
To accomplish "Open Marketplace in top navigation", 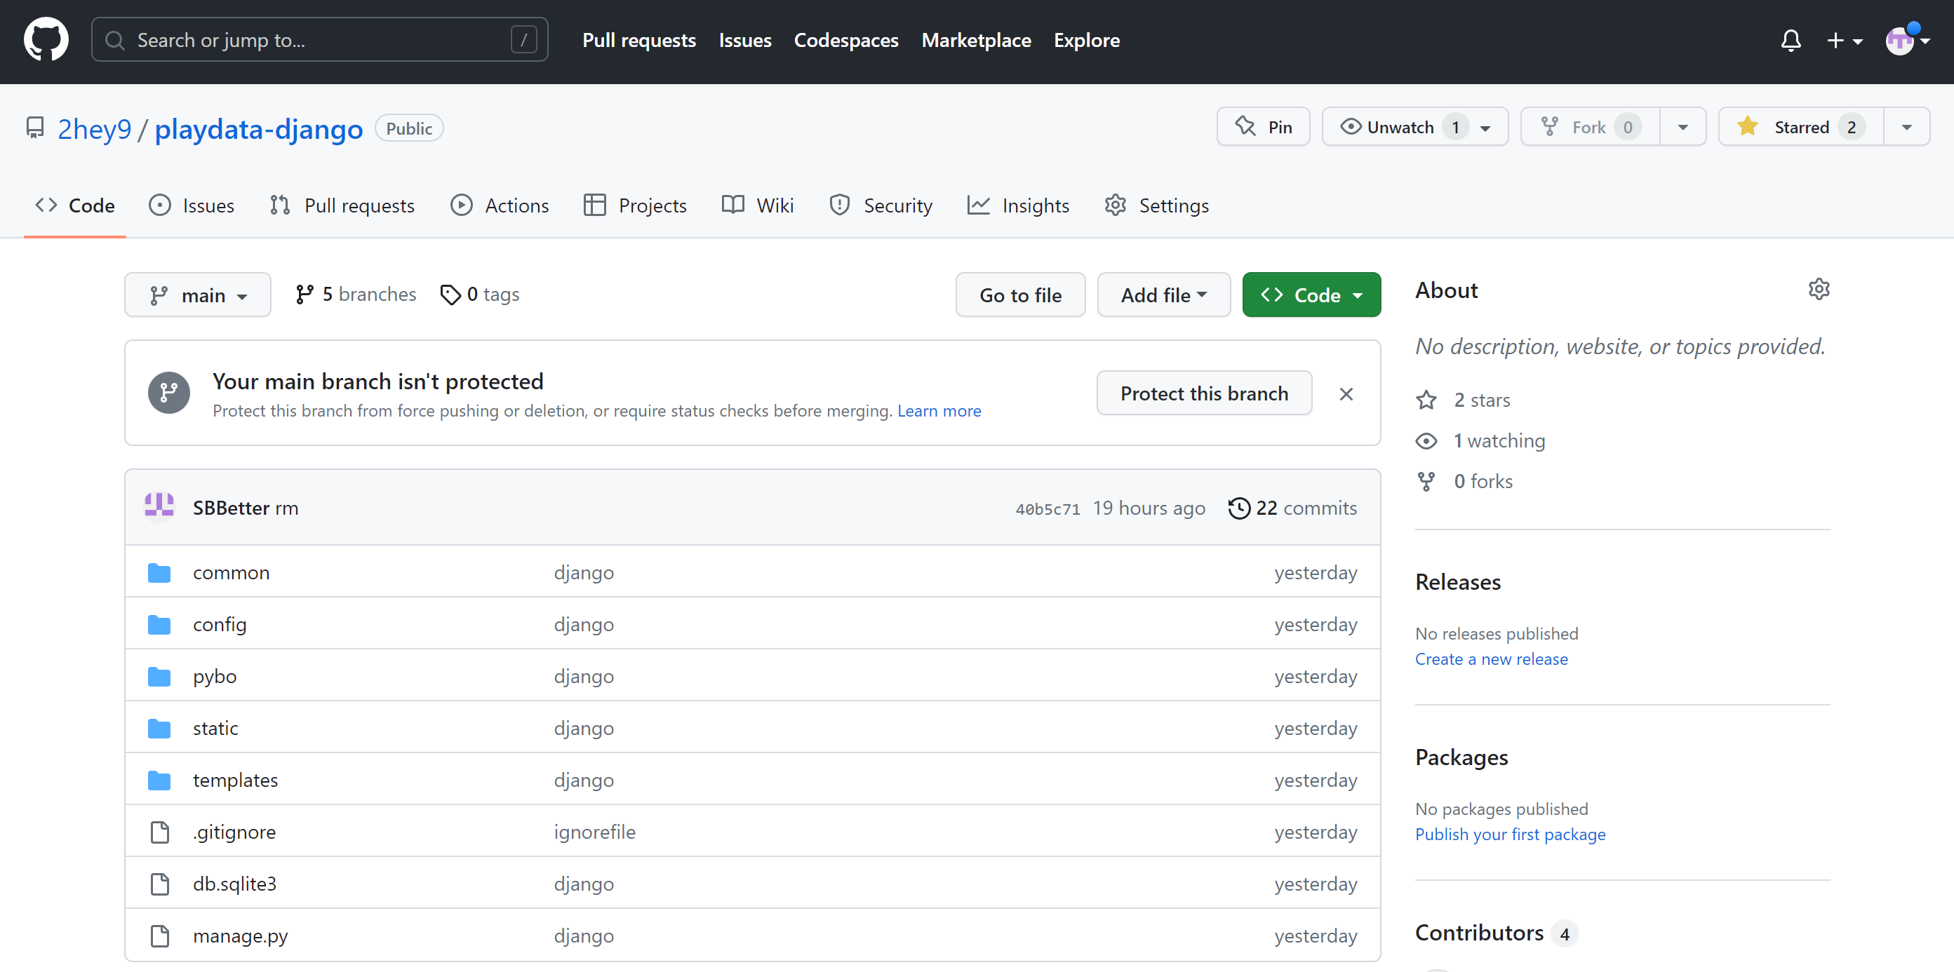I will (976, 40).
